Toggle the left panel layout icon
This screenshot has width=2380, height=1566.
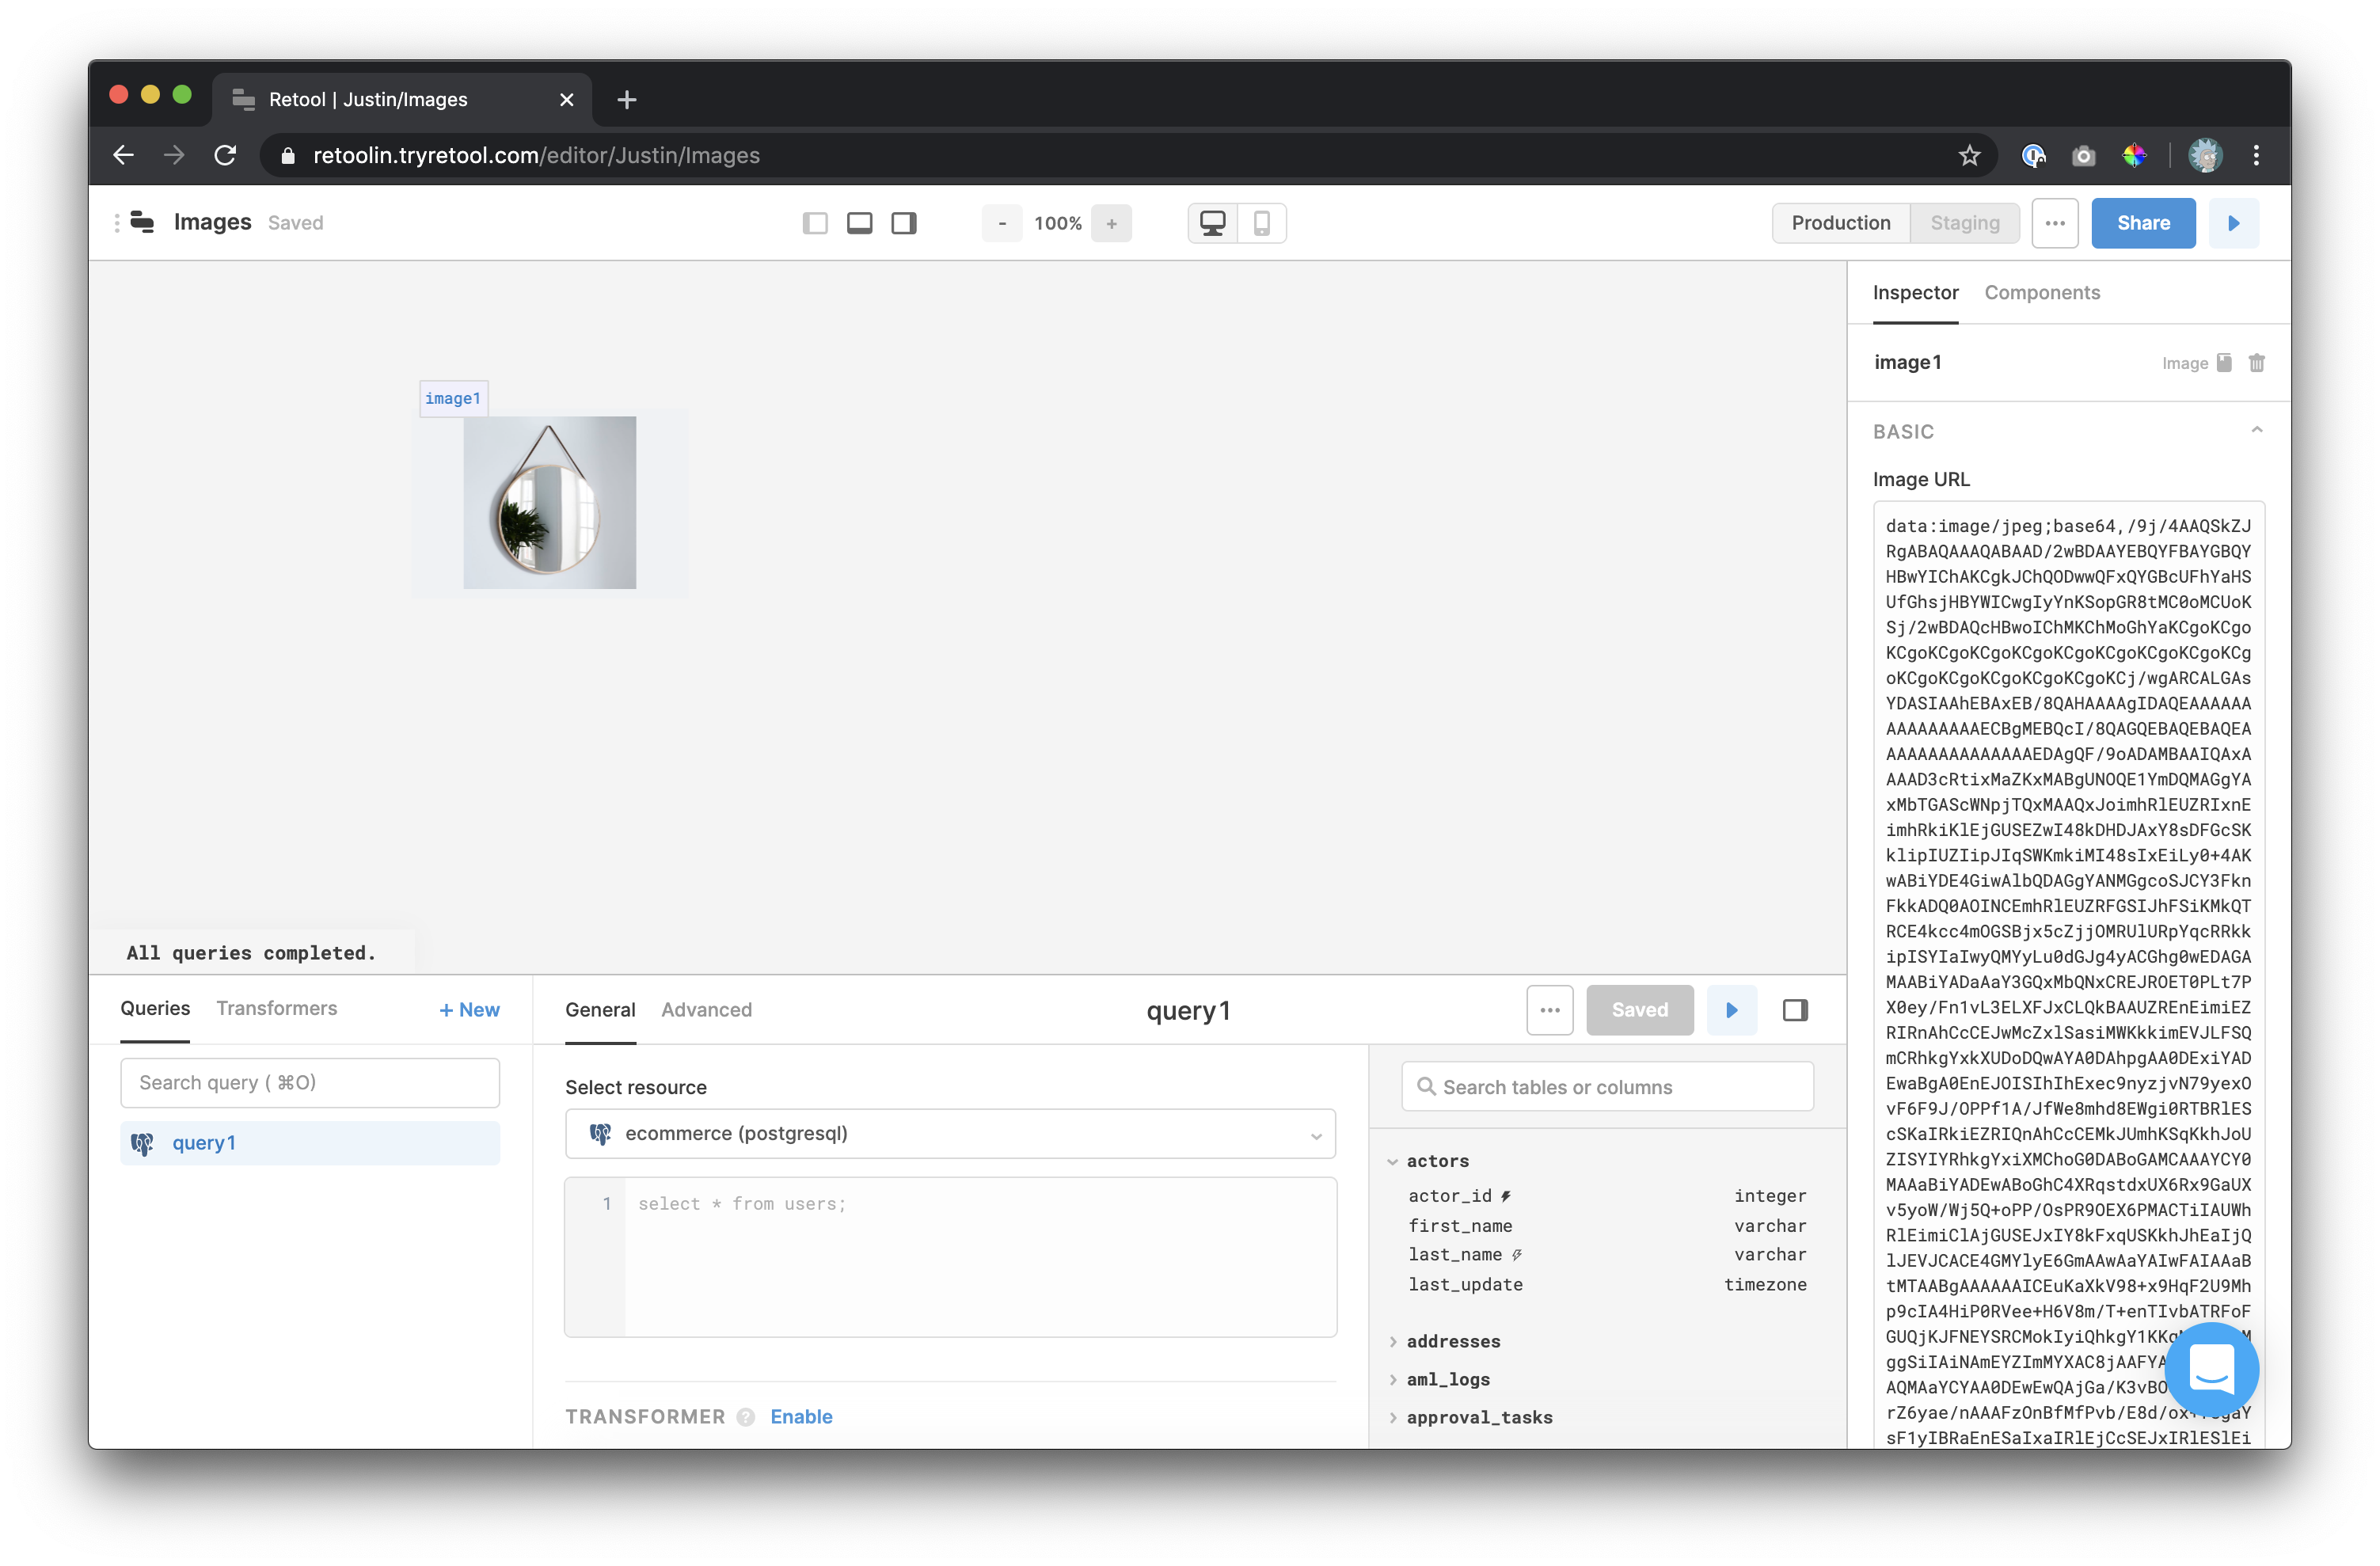coord(815,223)
